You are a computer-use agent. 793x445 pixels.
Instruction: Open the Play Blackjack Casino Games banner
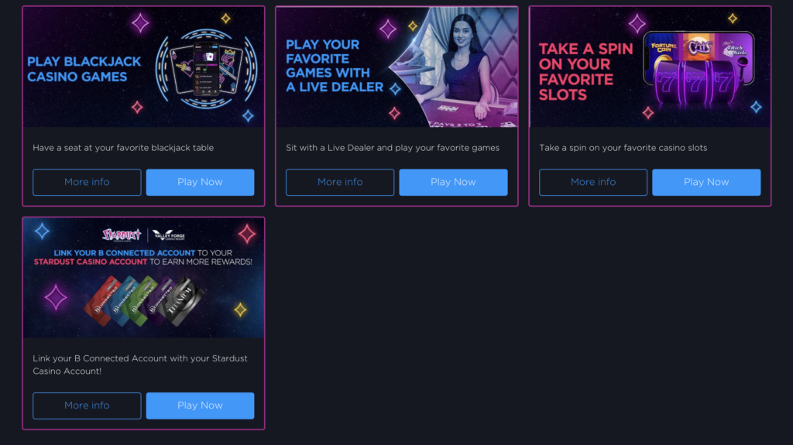(x=143, y=67)
